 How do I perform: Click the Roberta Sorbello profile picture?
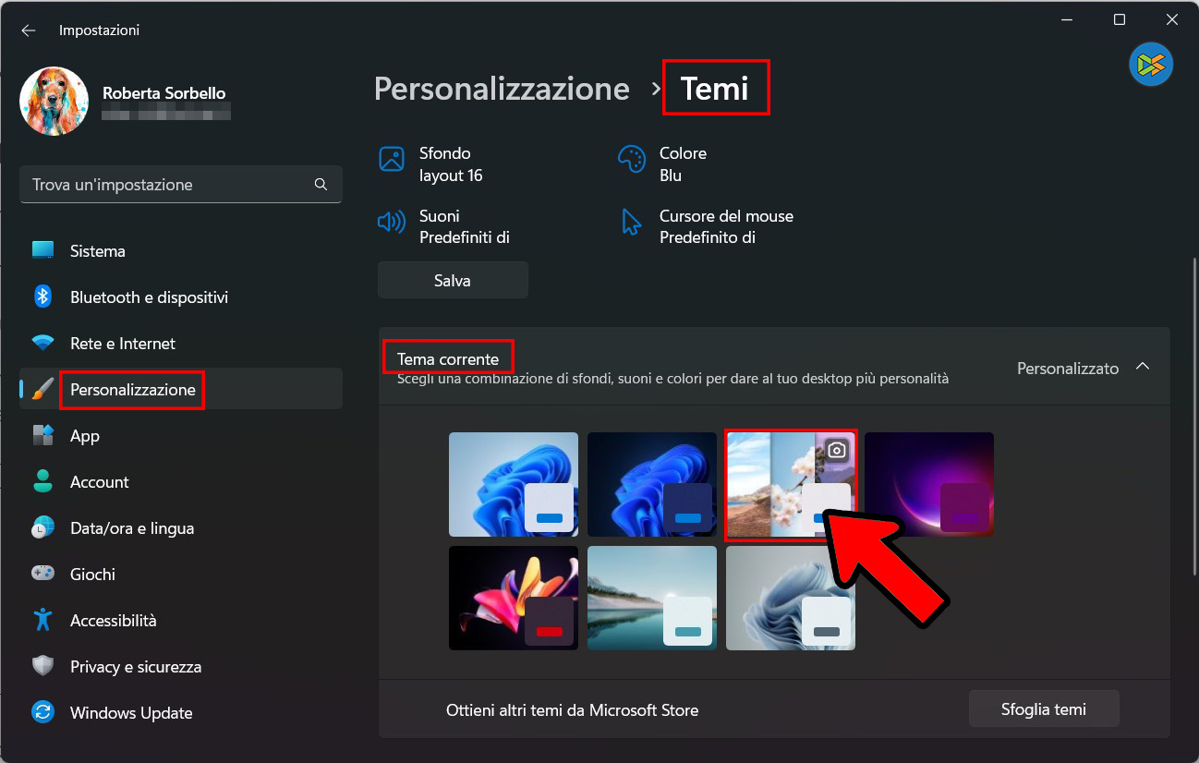(54, 101)
